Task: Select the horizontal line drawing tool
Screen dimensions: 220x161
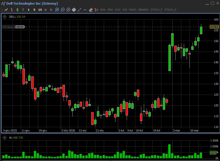Action: click(x=85, y=10)
